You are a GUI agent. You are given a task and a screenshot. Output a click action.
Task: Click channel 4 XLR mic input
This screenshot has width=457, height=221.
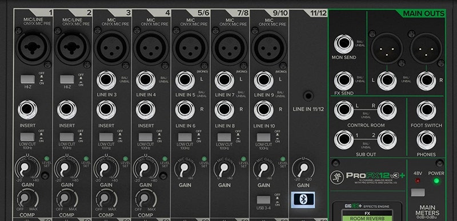click(151, 48)
